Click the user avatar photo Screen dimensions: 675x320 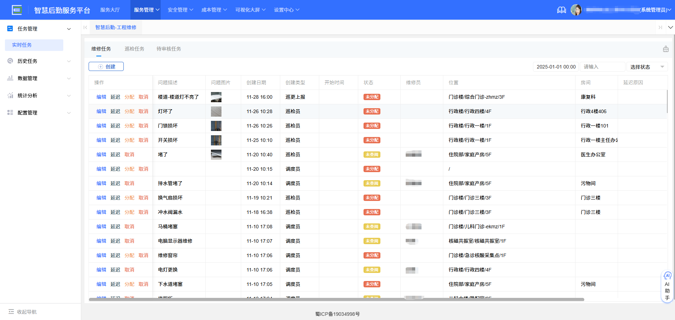click(577, 10)
